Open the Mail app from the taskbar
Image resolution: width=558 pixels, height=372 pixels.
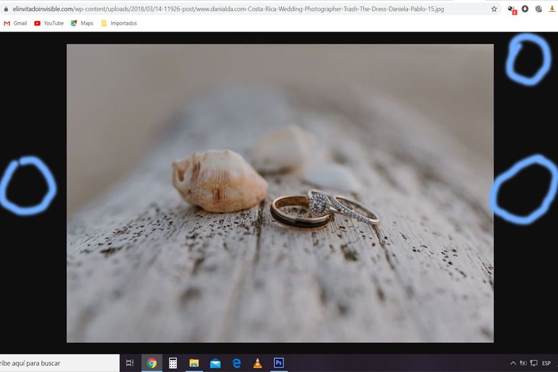coord(215,363)
